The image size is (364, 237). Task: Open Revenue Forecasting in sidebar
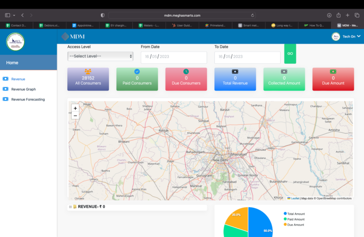pyautogui.click(x=27, y=100)
